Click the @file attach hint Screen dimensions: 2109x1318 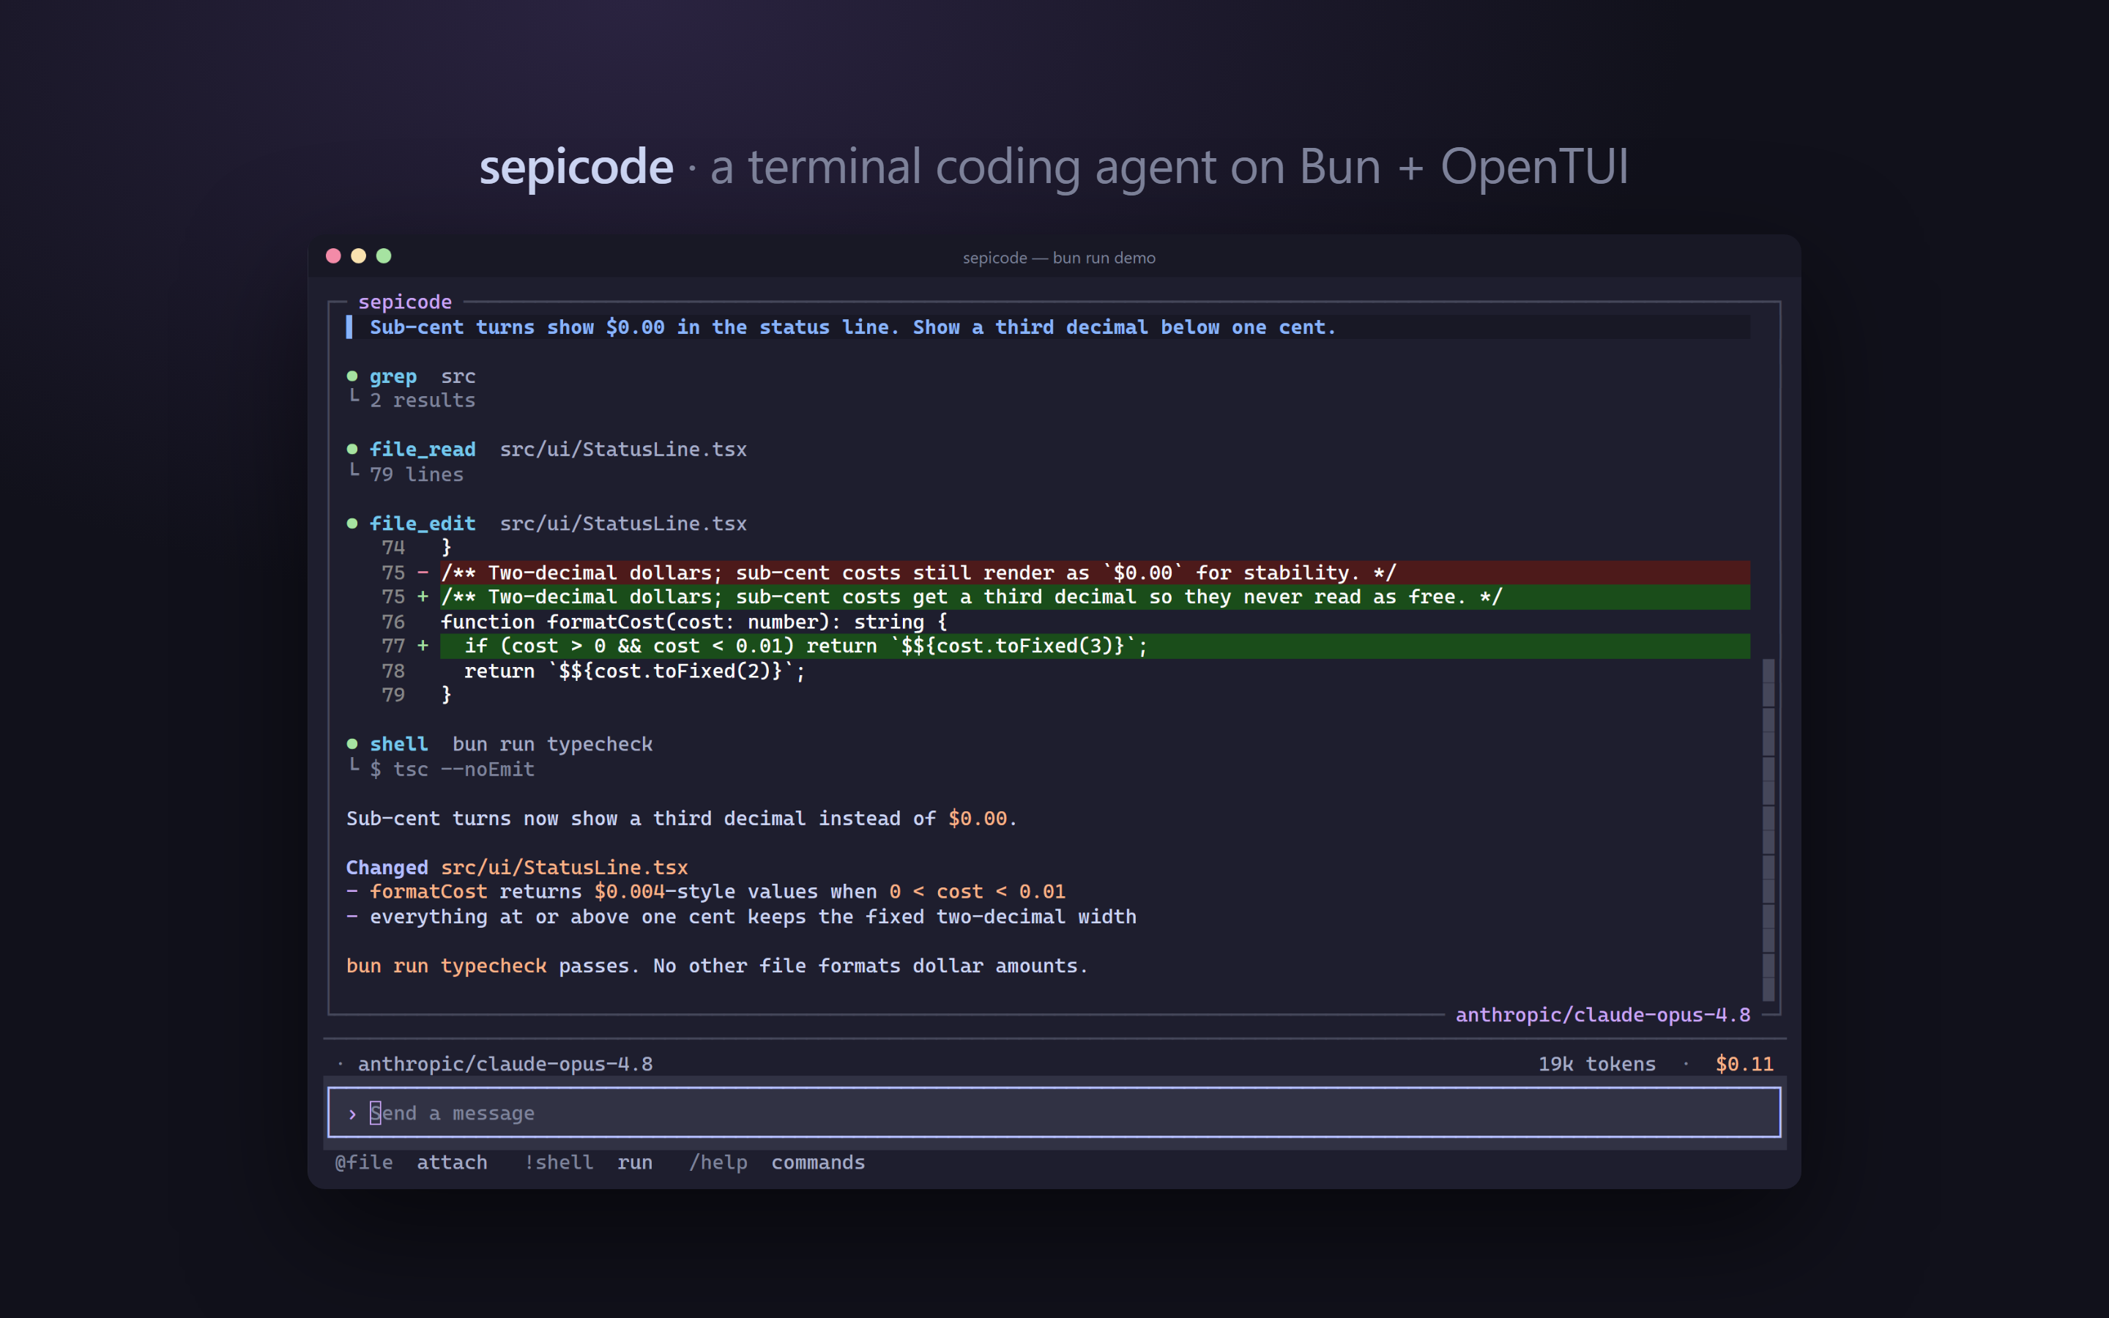tap(412, 1163)
